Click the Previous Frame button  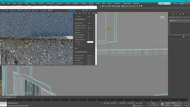click(151, 103)
